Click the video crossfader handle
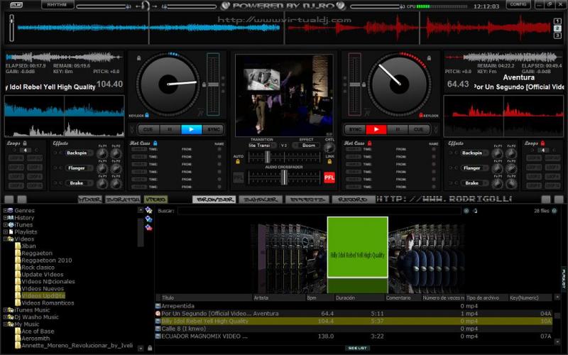The width and height of the screenshot is (568, 355). point(268,157)
